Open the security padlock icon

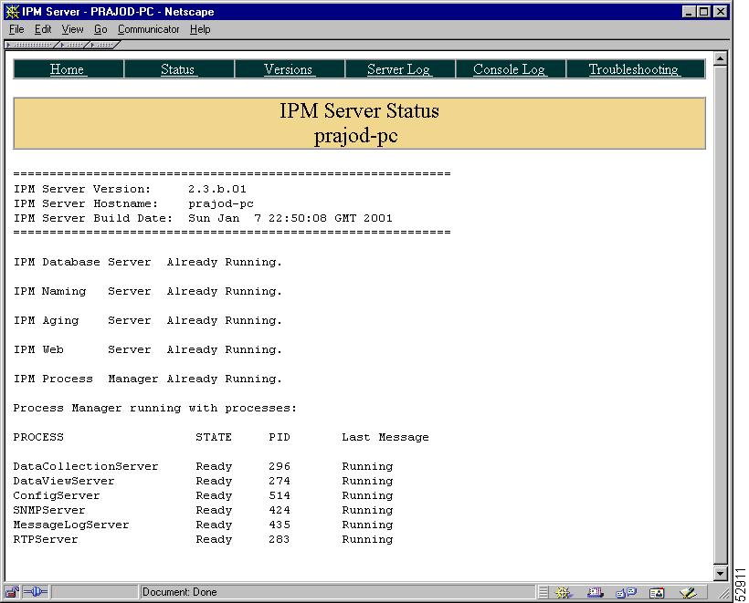click(11, 591)
